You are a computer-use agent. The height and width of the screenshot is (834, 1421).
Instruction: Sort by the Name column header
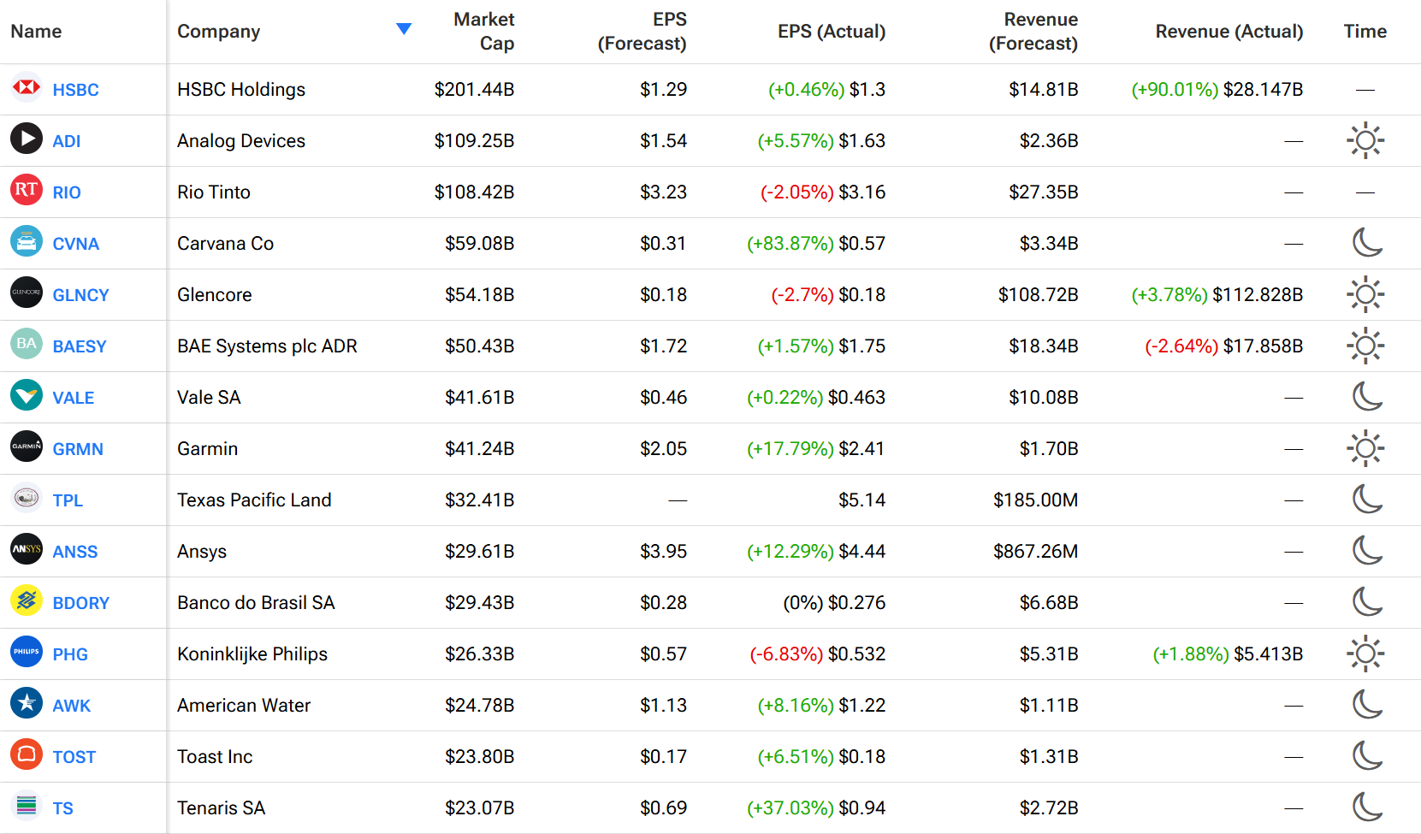(x=36, y=32)
